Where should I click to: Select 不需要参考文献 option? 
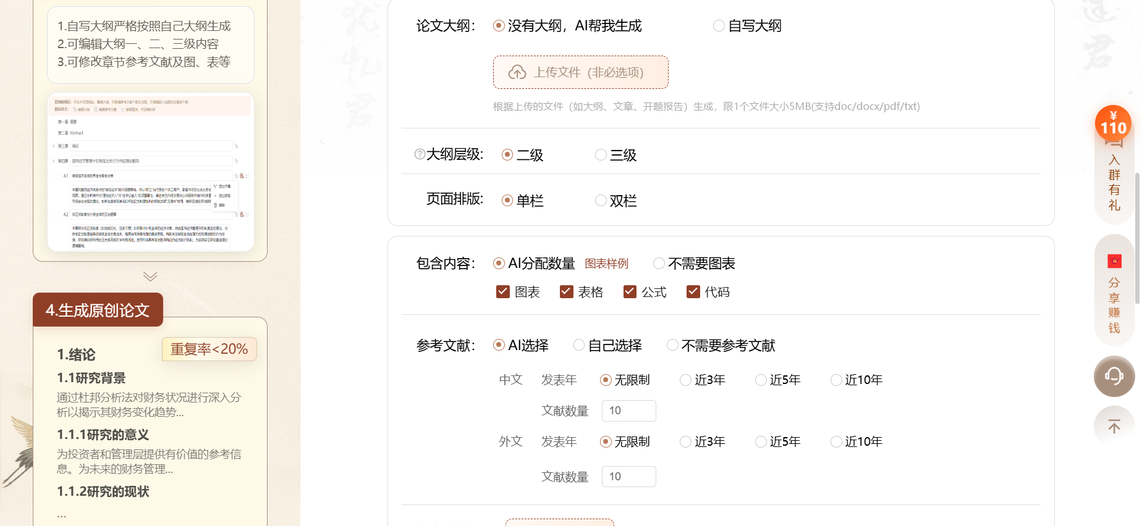pos(721,345)
